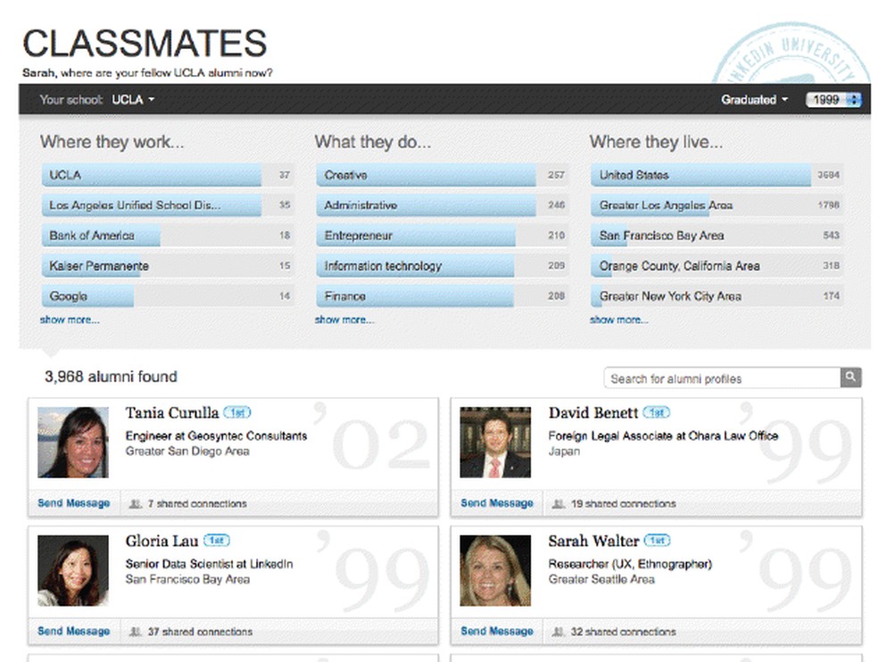Click shared connections icon on Tania Curulla's card
The width and height of the screenshot is (878, 662).
[136, 504]
